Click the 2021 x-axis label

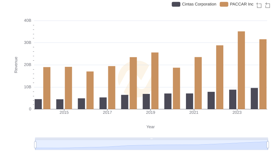click(194, 112)
